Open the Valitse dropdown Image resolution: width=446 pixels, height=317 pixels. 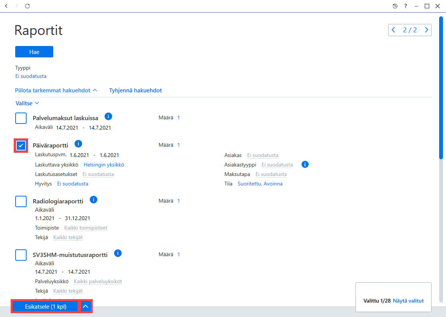[x=27, y=103]
